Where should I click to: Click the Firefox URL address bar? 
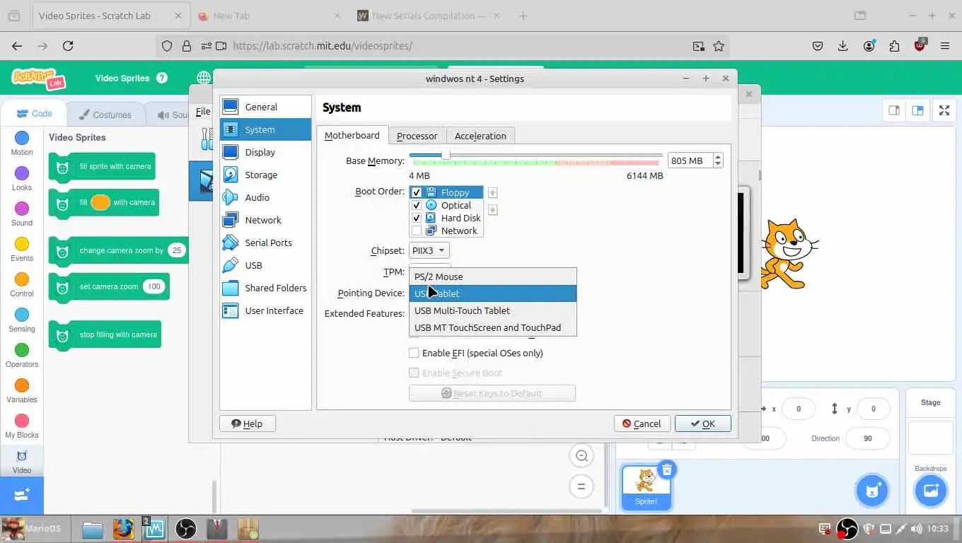coord(442,46)
